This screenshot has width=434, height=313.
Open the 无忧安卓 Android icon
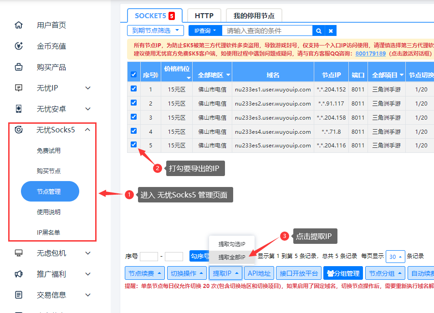[18, 109]
